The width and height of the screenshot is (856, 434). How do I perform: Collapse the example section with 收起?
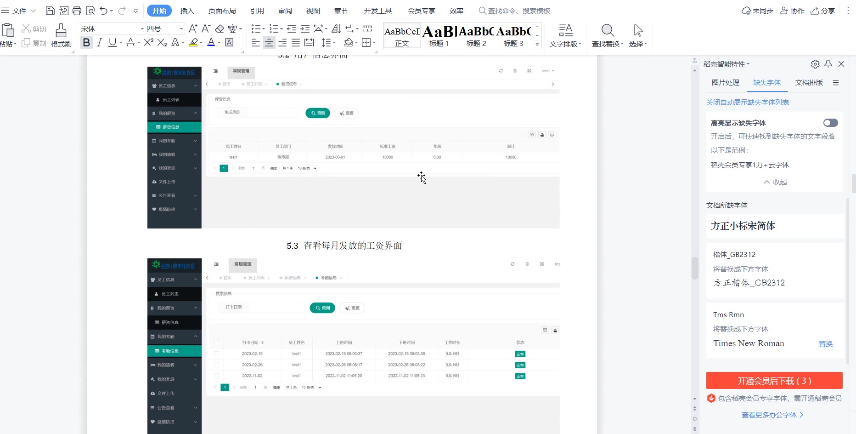[775, 182]
